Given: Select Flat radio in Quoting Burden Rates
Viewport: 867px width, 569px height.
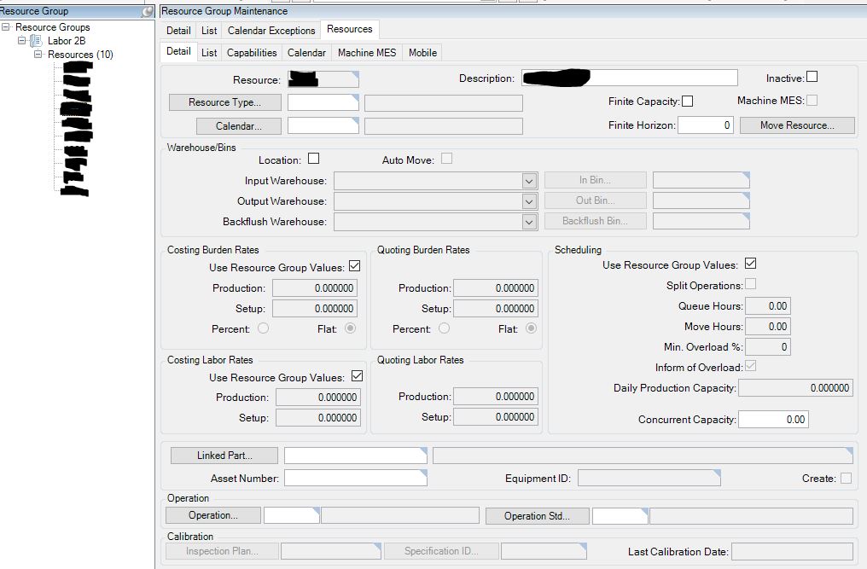Looking at the screenshot, I should tap(531, 328).
